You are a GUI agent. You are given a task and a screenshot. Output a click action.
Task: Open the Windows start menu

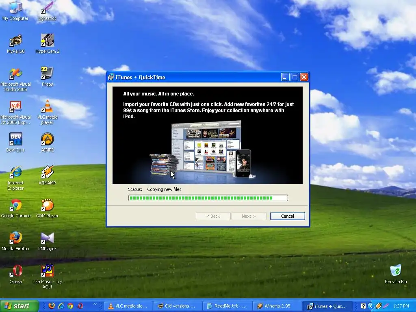pos(19,306)
